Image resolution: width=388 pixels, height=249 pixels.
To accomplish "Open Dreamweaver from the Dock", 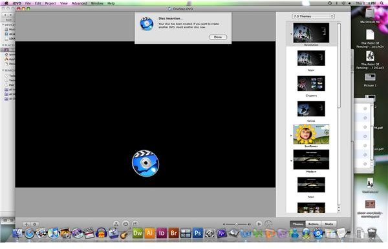I will 138,233.
